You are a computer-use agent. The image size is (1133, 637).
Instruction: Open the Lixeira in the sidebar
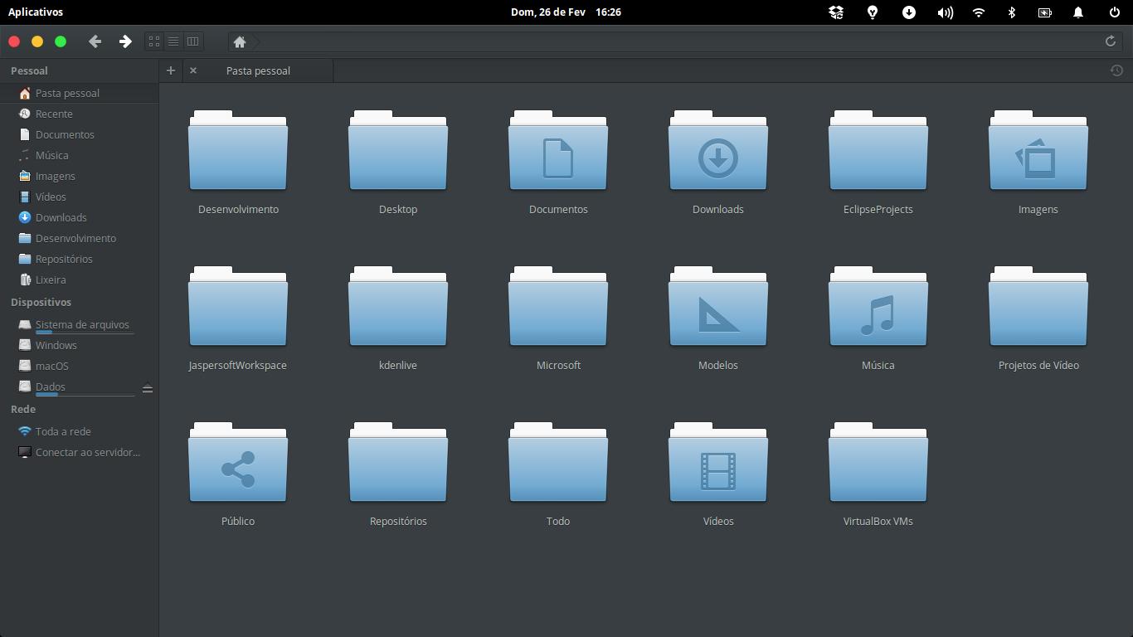[51, 280]
